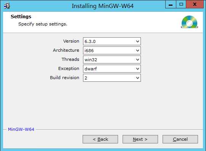Click the Architecture label
Screen dimensions: 206x151
66,50
